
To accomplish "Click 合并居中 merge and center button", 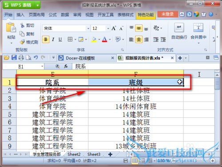I will [x=198, y=33].
